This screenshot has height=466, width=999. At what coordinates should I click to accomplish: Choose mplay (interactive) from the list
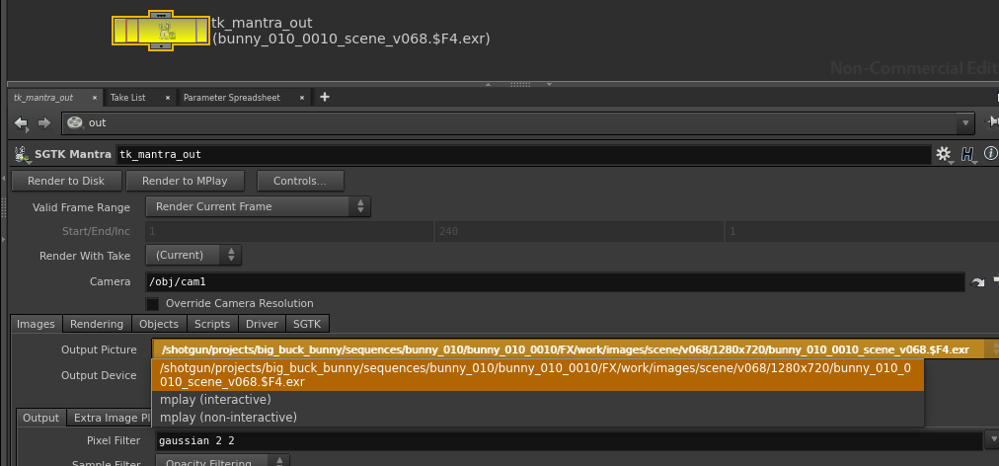(215, 400)
